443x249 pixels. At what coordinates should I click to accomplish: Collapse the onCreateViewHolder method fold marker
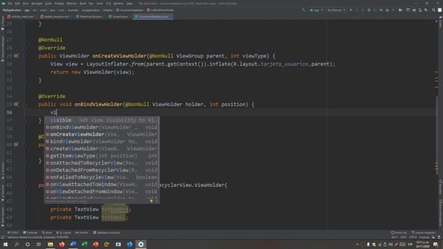pyautogui.click(x=25, y=56)
